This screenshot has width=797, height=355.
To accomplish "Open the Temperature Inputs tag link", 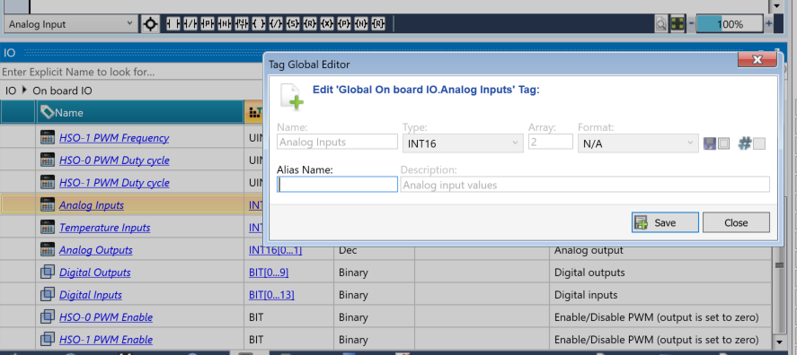I will point(105,227).
